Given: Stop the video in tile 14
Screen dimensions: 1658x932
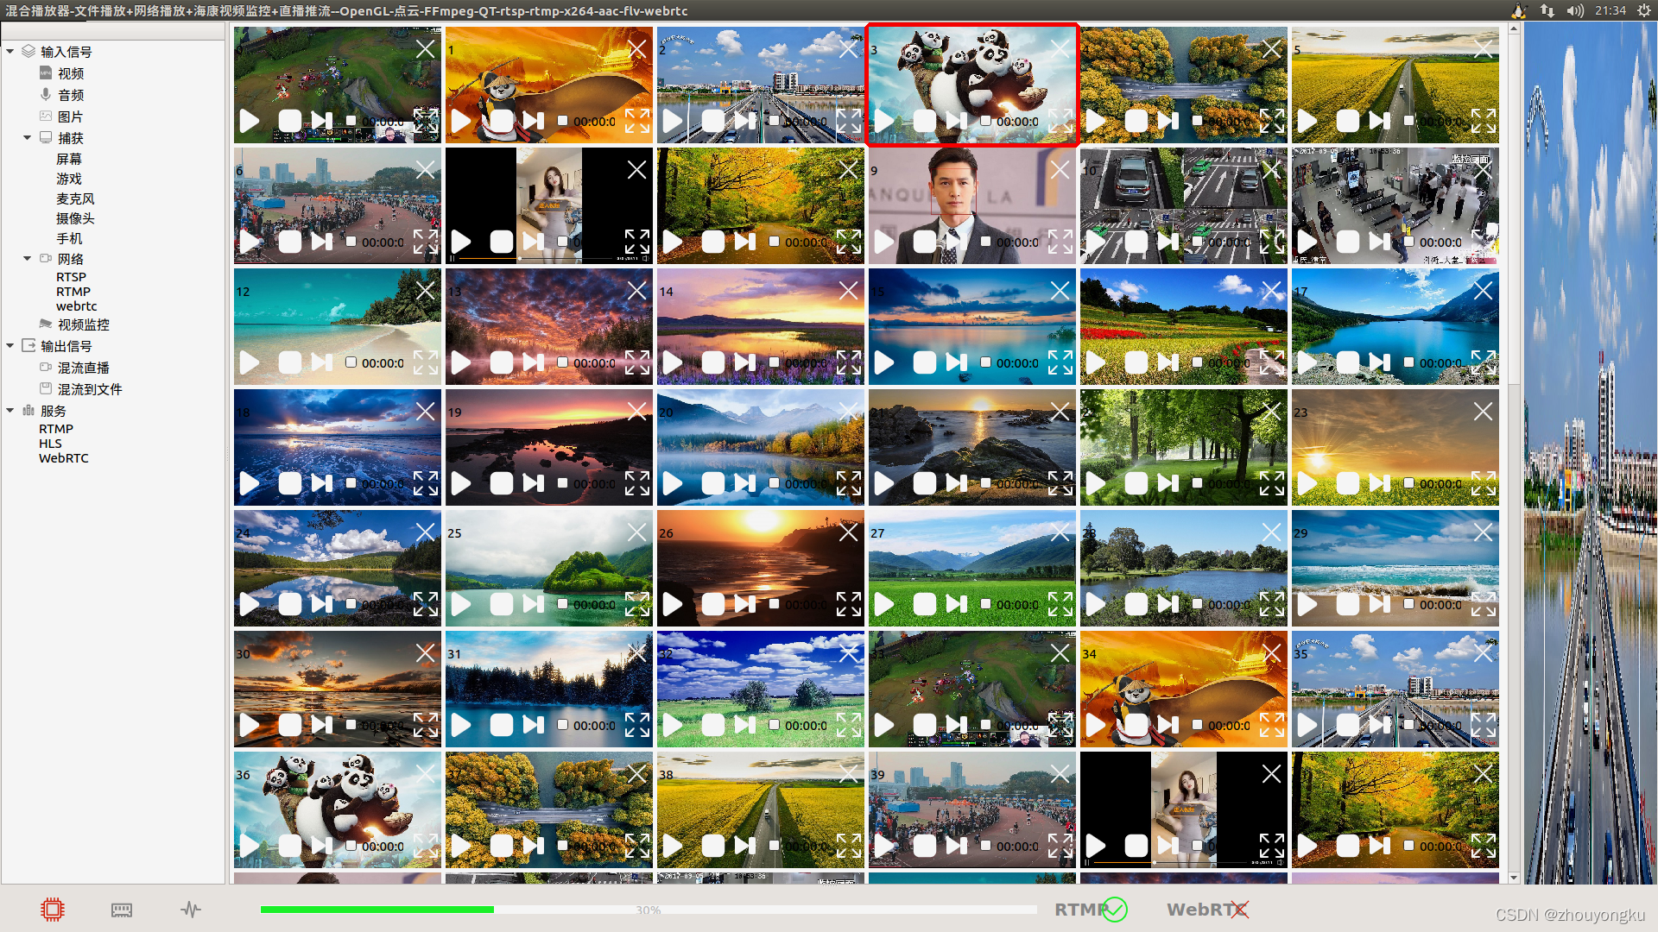Looking at the screenshot, I should click(x=712, y=362).
